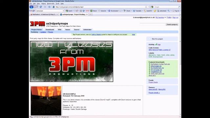This screenshot has width=210, height=118.
Task: Click the DM-DEADSIMPLE map screenshot thumbnail
Action: click(46, 101)
